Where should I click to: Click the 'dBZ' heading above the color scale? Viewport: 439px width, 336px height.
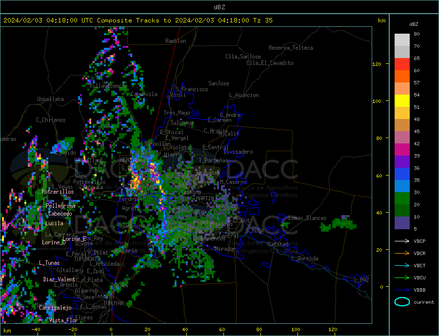[x=414, y=24]
